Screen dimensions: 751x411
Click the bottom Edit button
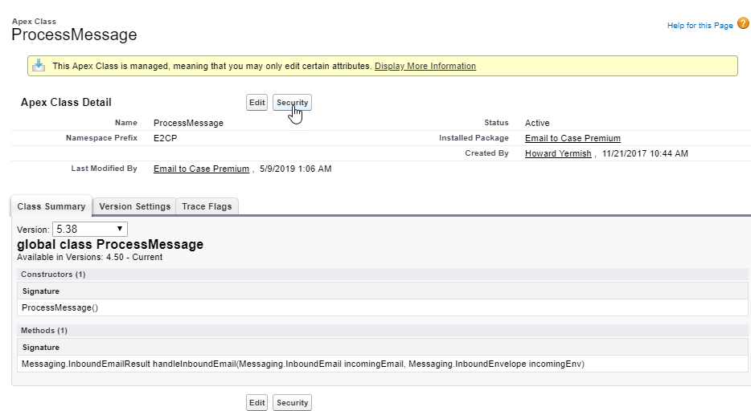tap(256, 402)
